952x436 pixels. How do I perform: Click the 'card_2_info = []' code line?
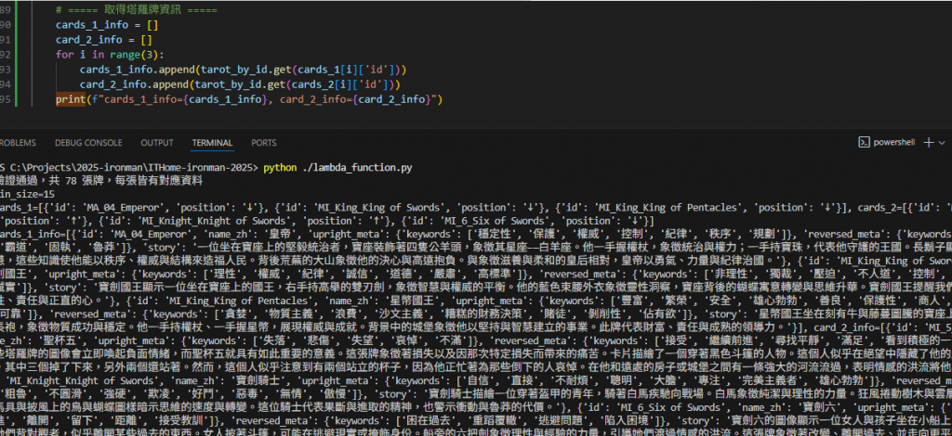(104, 40)
